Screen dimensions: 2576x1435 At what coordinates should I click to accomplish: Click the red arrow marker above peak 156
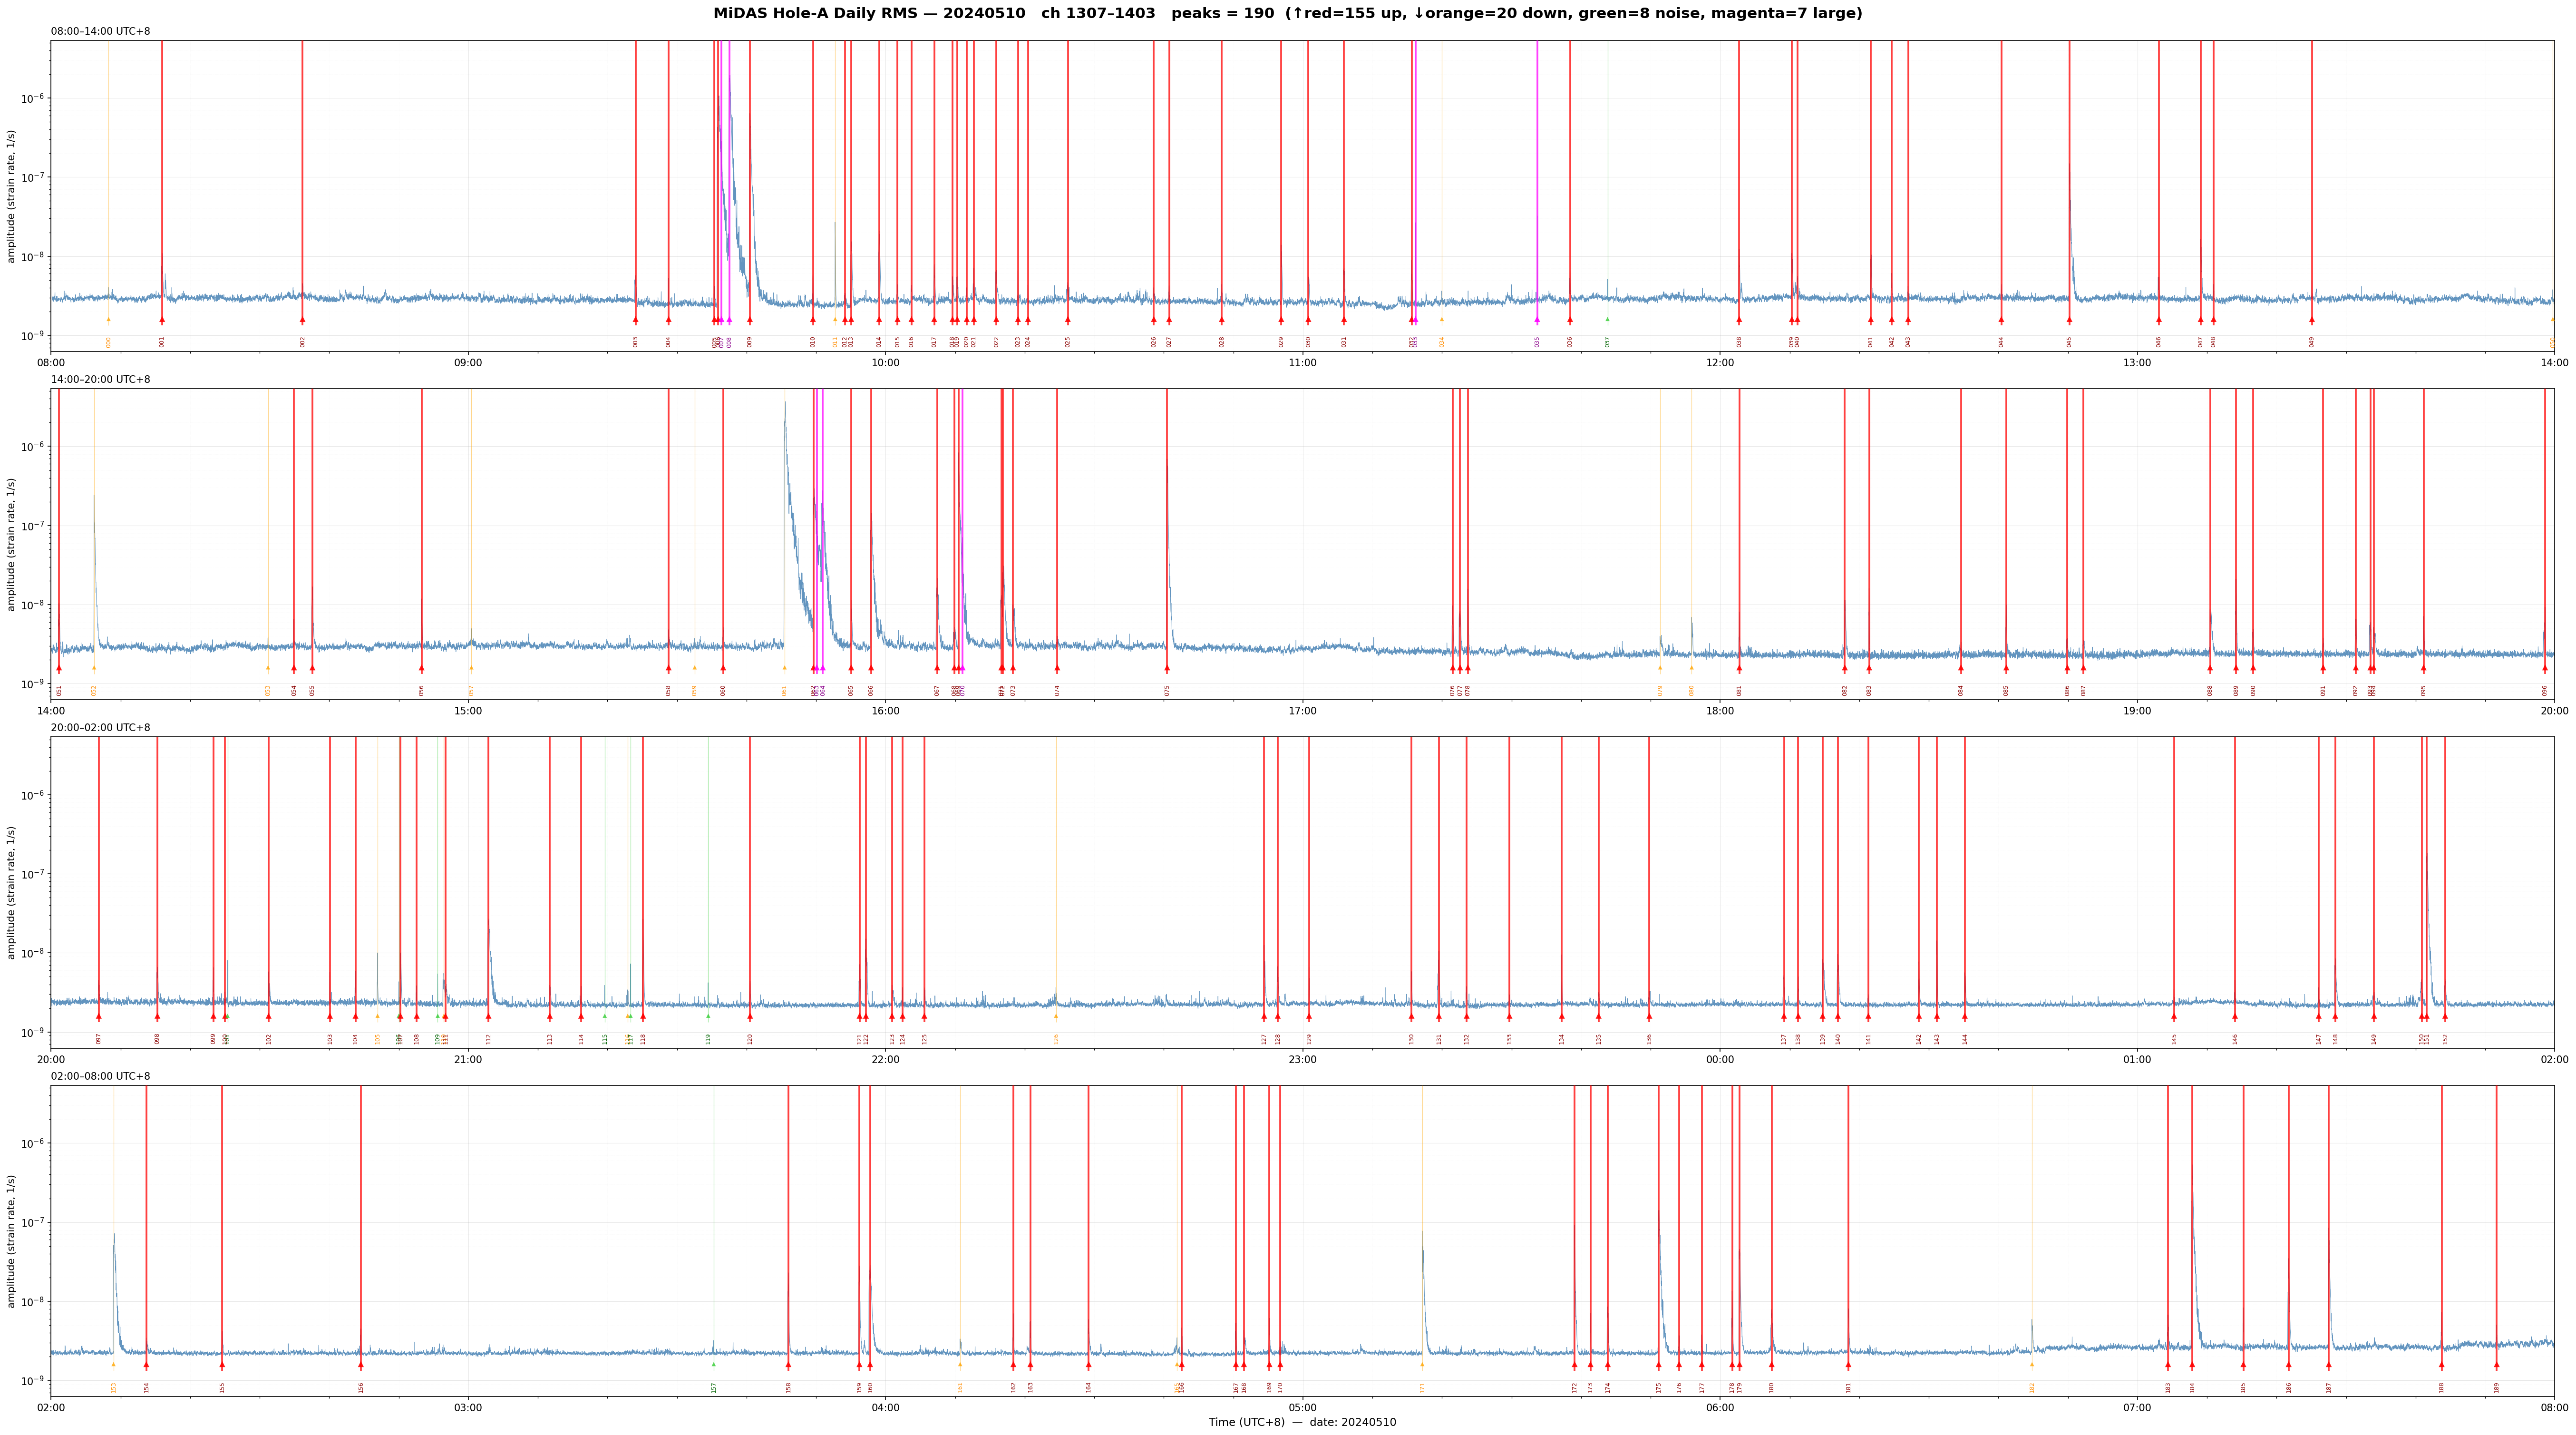(x=361, y=1365)
